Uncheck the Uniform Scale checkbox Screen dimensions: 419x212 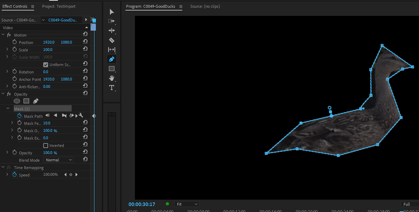[x=46, y=65]
